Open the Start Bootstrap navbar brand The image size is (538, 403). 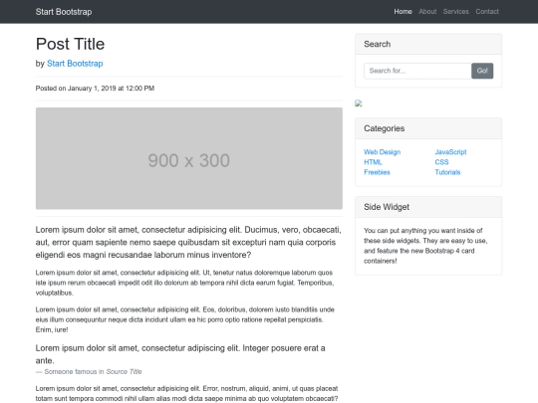pos(64,12)
